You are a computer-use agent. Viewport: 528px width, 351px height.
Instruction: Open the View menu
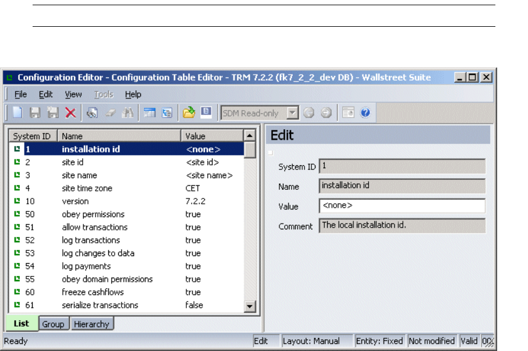point(73,94)
